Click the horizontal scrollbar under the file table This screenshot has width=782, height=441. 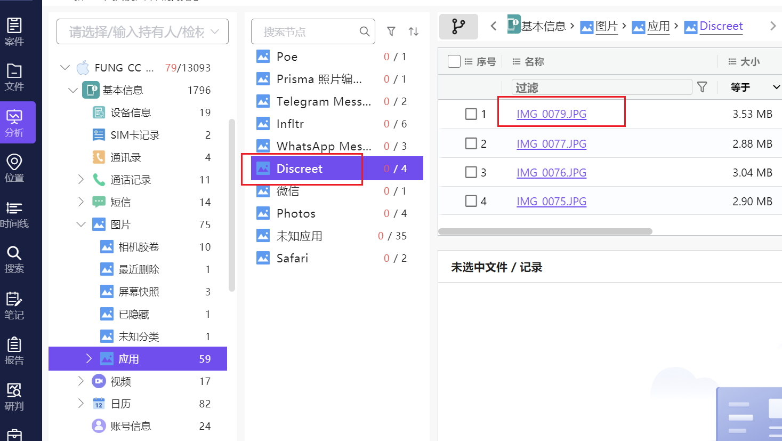tap(545, 231)
